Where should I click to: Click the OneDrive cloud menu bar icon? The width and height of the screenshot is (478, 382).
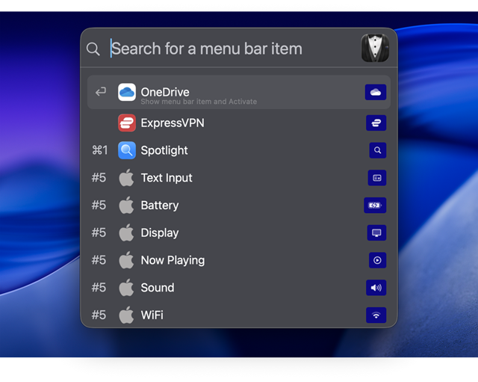click(376, 92)
